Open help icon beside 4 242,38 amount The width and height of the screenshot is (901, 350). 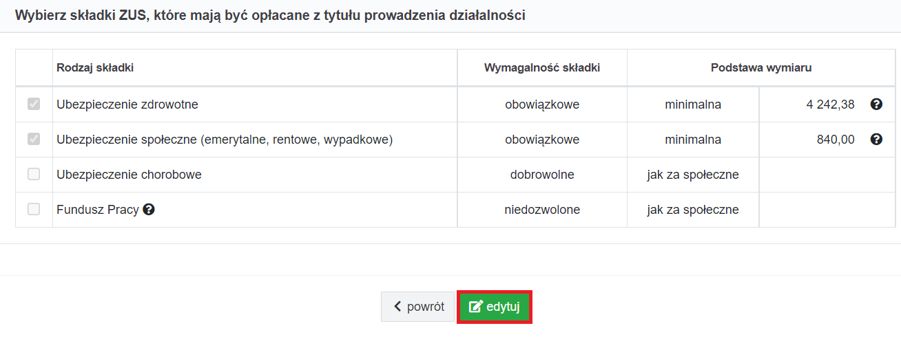click(x=876, y=105)
